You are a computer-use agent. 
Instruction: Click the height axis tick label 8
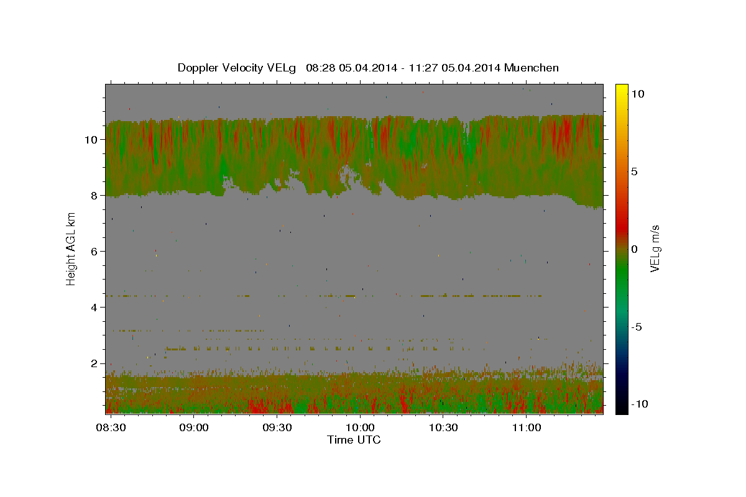[x=94, y=196]
